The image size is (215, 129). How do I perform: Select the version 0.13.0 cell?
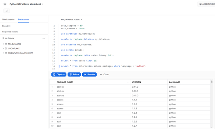coord(149,91)
